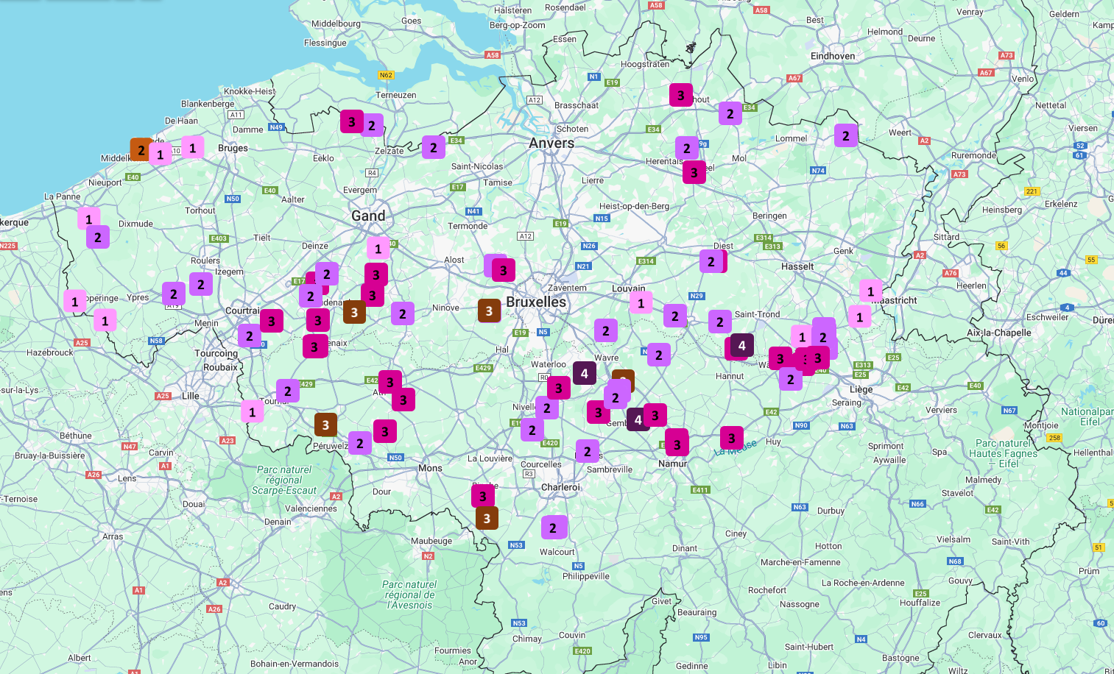This screenshot has height=674, width=1114.
Task: Click the Anvers city label
Action: tap(551, 143)
